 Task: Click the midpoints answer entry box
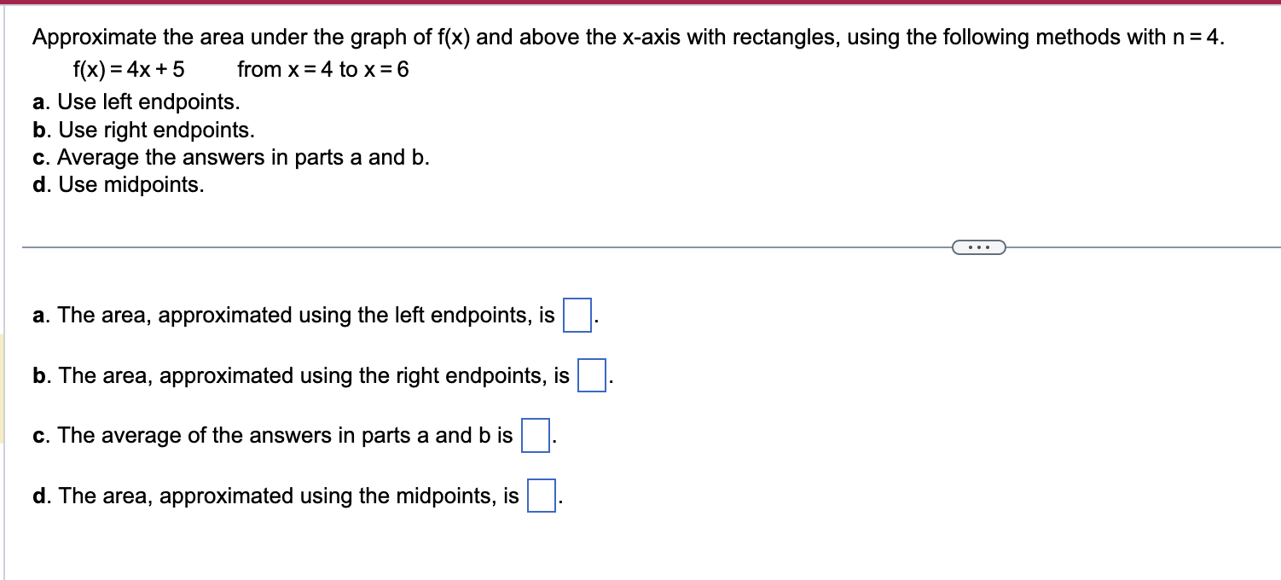pyautogui.click(x=541, y=494)
